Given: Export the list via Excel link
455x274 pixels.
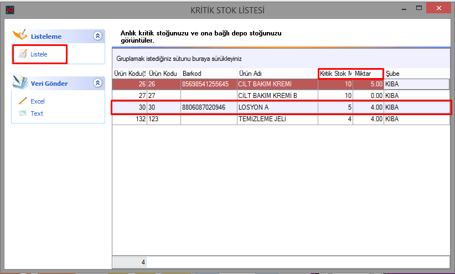Looking at the screenshot, I should (38, 101).
